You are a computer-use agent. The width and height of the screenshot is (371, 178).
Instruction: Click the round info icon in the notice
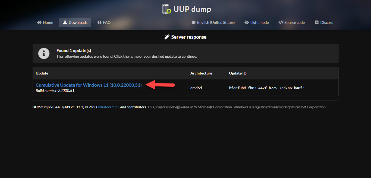pos(44,53)
